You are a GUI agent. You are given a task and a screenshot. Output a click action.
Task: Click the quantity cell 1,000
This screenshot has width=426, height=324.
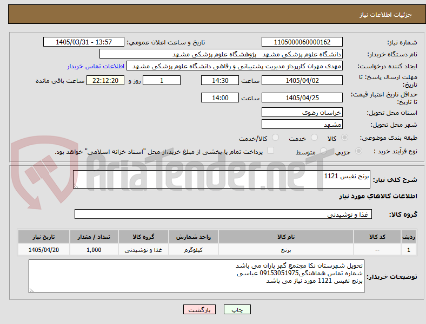pyautogui.click(x=94, y=250)
